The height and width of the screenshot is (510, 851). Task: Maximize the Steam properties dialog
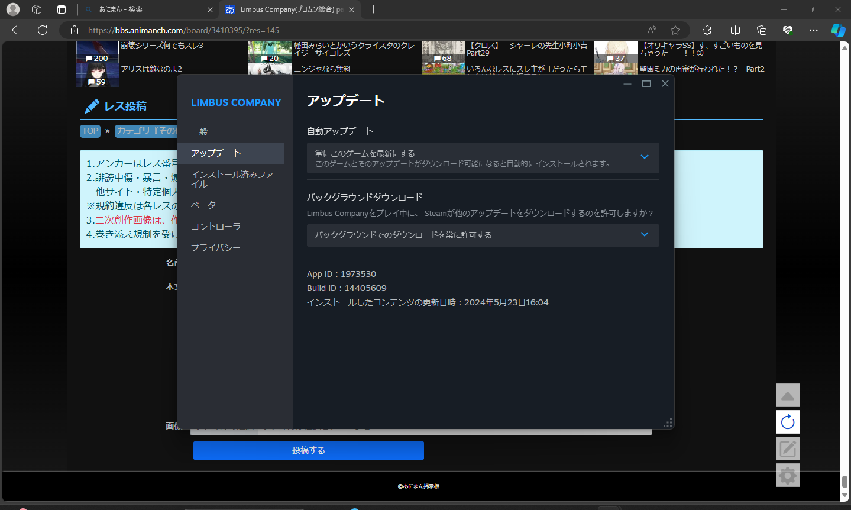tap(646, 83)
